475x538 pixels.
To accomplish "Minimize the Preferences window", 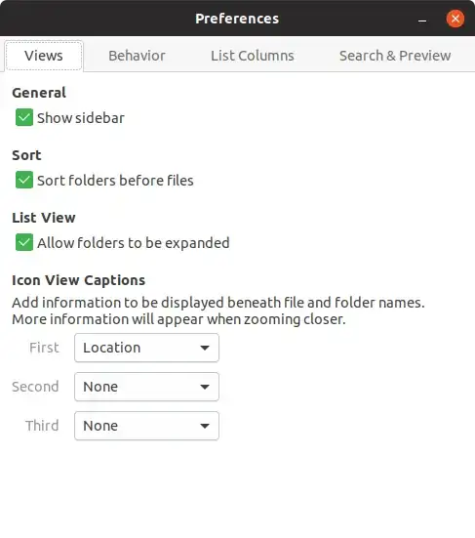I will coord(422,21).
